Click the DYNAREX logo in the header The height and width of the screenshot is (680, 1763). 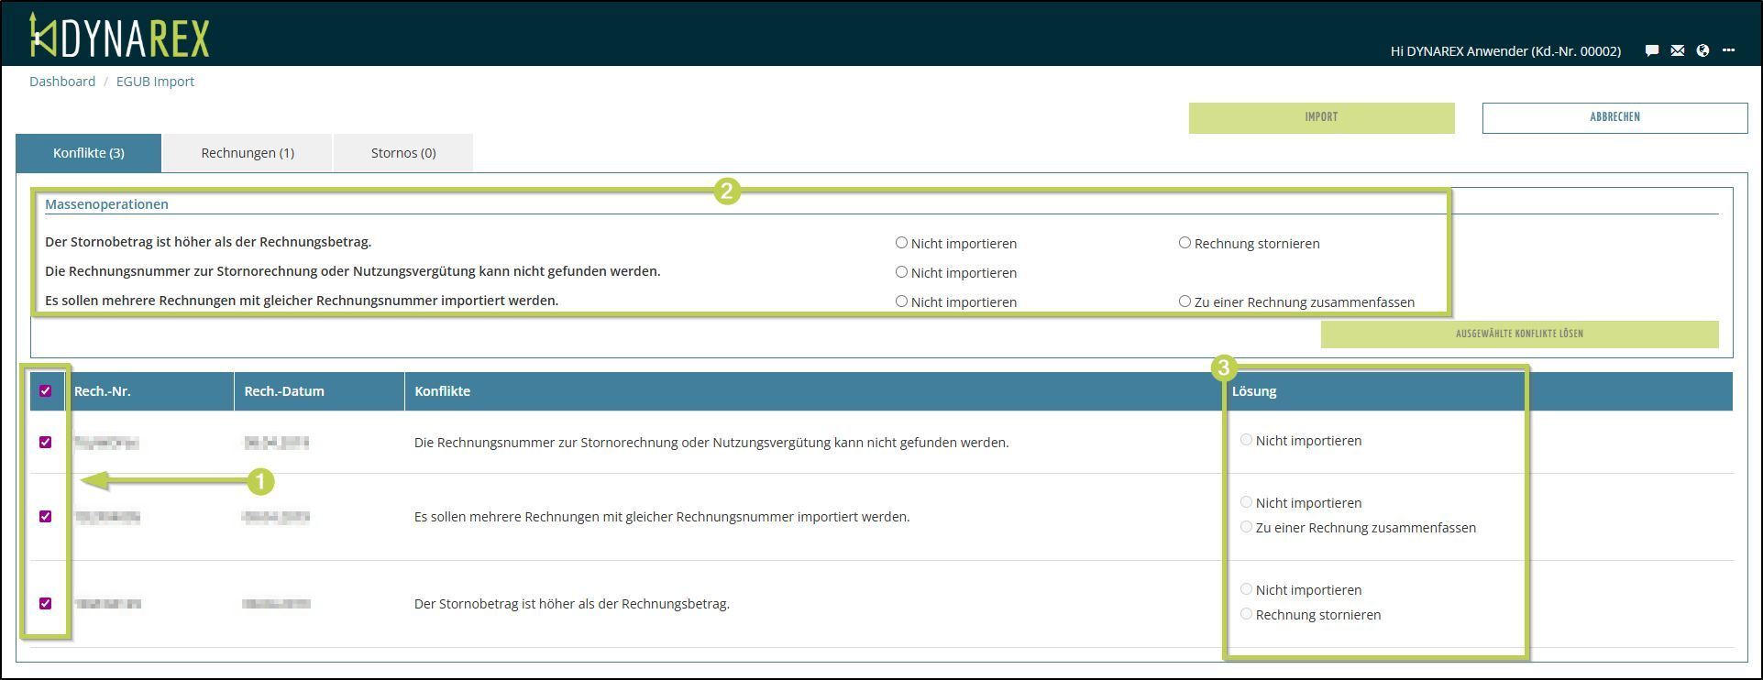click(x=119, y=37)
